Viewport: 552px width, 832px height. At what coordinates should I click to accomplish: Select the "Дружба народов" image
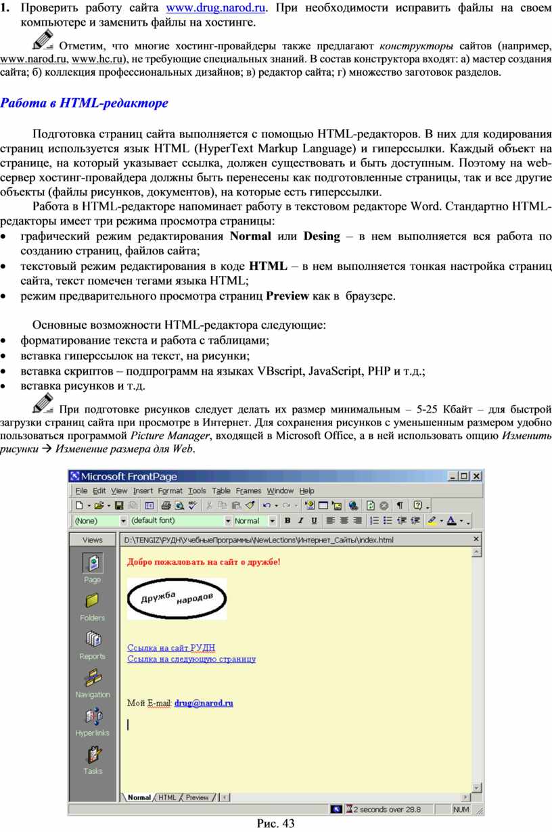coord(177,598)
